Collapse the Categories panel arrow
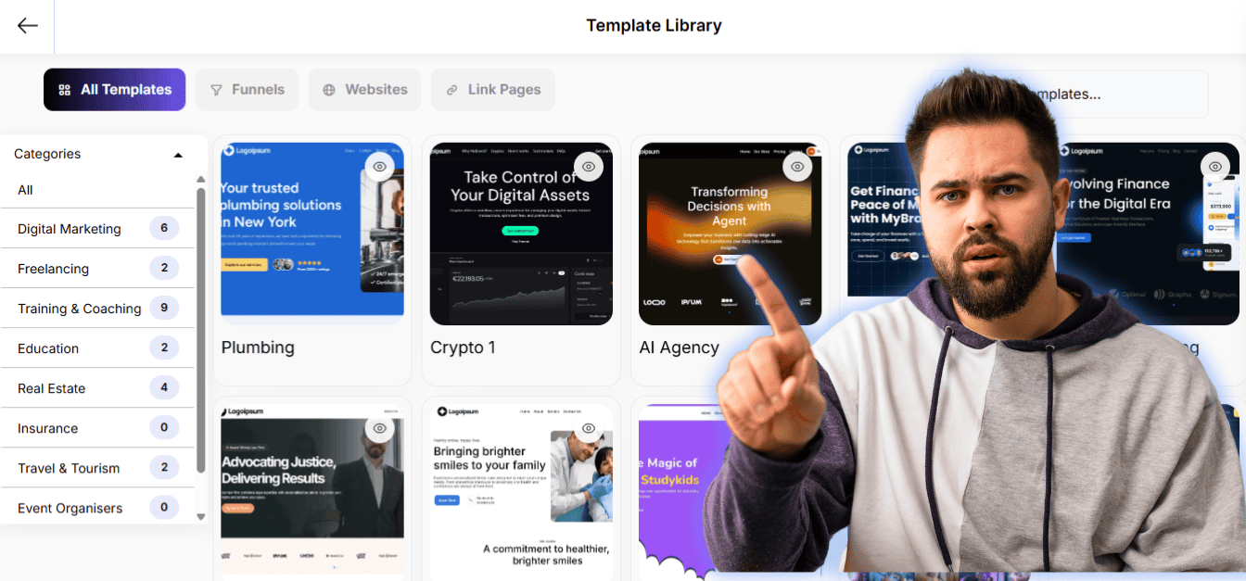 tap(178, 155)
